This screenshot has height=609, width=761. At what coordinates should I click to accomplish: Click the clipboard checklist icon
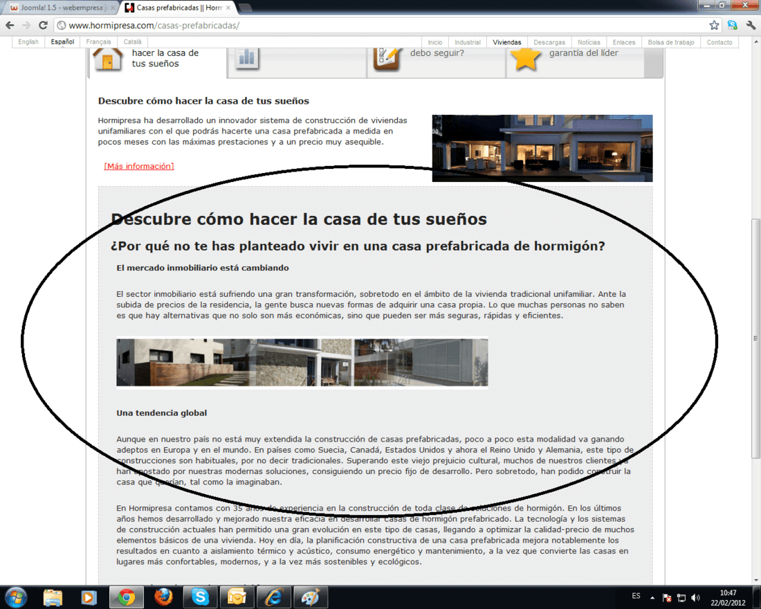click(x=387, y=60)
